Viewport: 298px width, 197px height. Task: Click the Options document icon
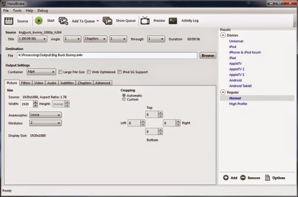click(x=267, y=178)
